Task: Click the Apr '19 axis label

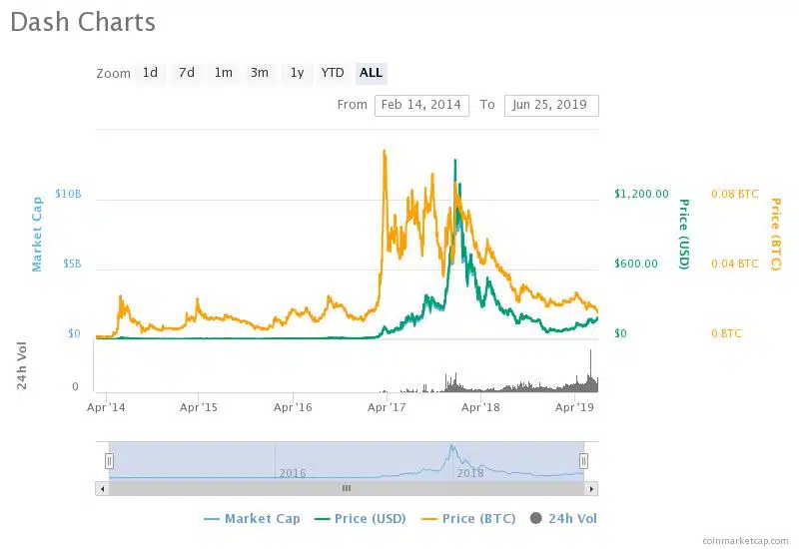Action: [575, 407]
